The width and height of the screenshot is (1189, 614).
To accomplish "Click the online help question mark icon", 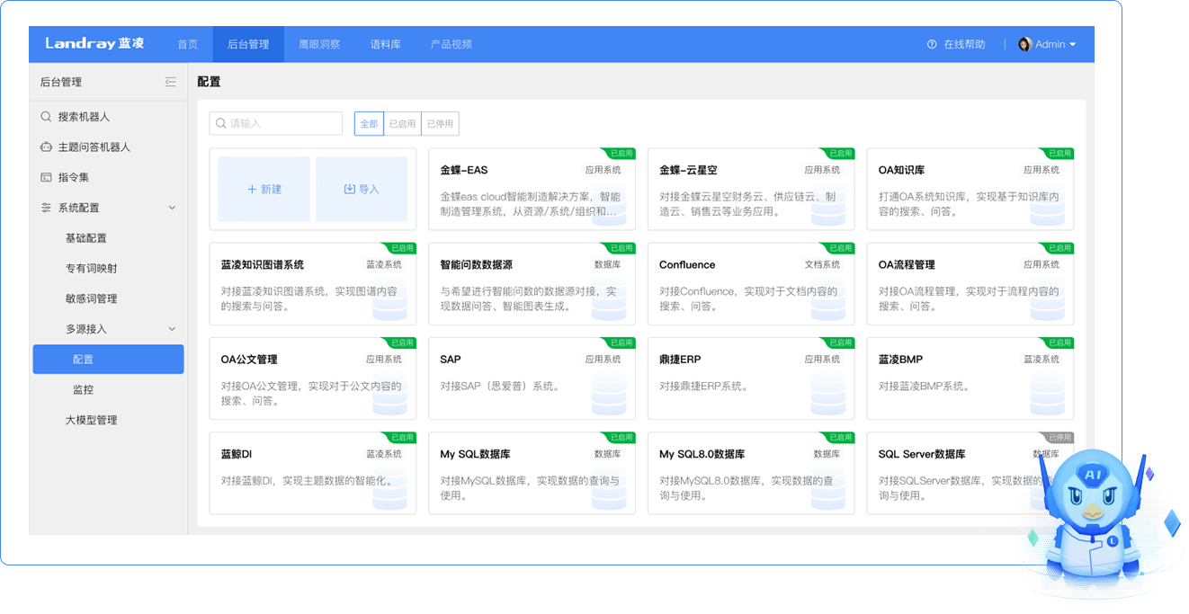I will [932, 44].
